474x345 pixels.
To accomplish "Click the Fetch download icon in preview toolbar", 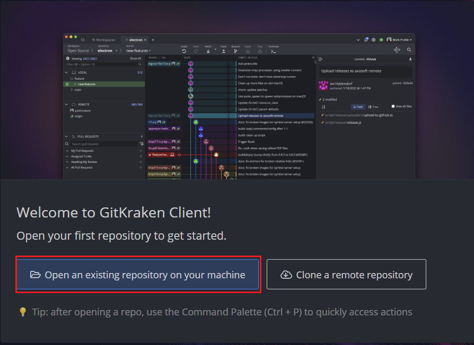I will pyautogui.click(x=208, y=51).
